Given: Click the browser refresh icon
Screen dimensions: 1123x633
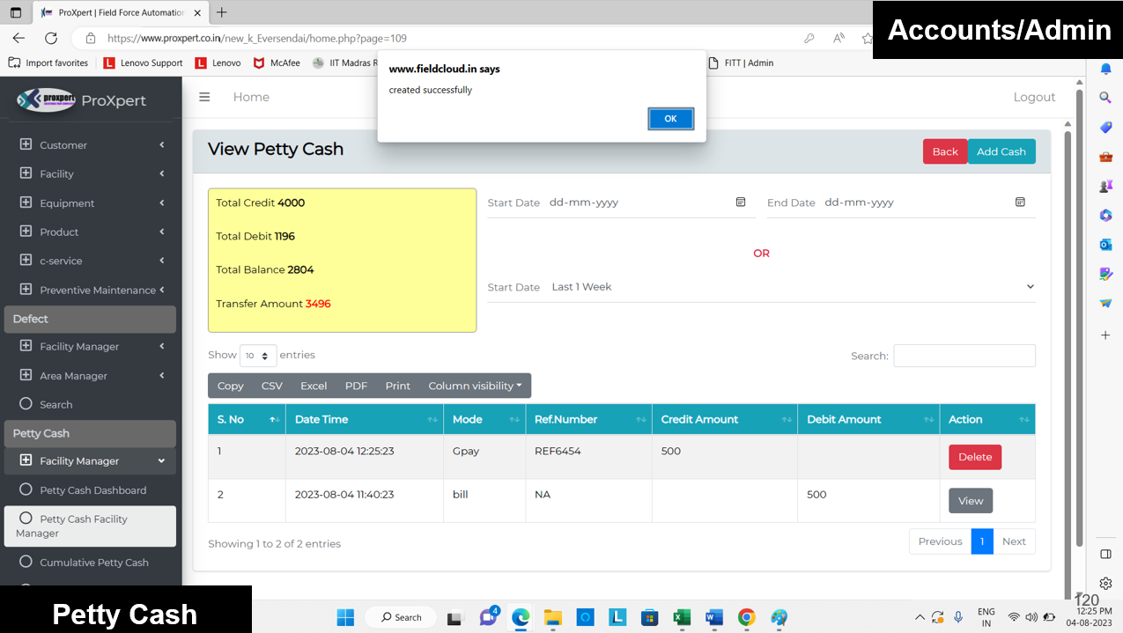Looking at the screenshot, I should (51, 38).
